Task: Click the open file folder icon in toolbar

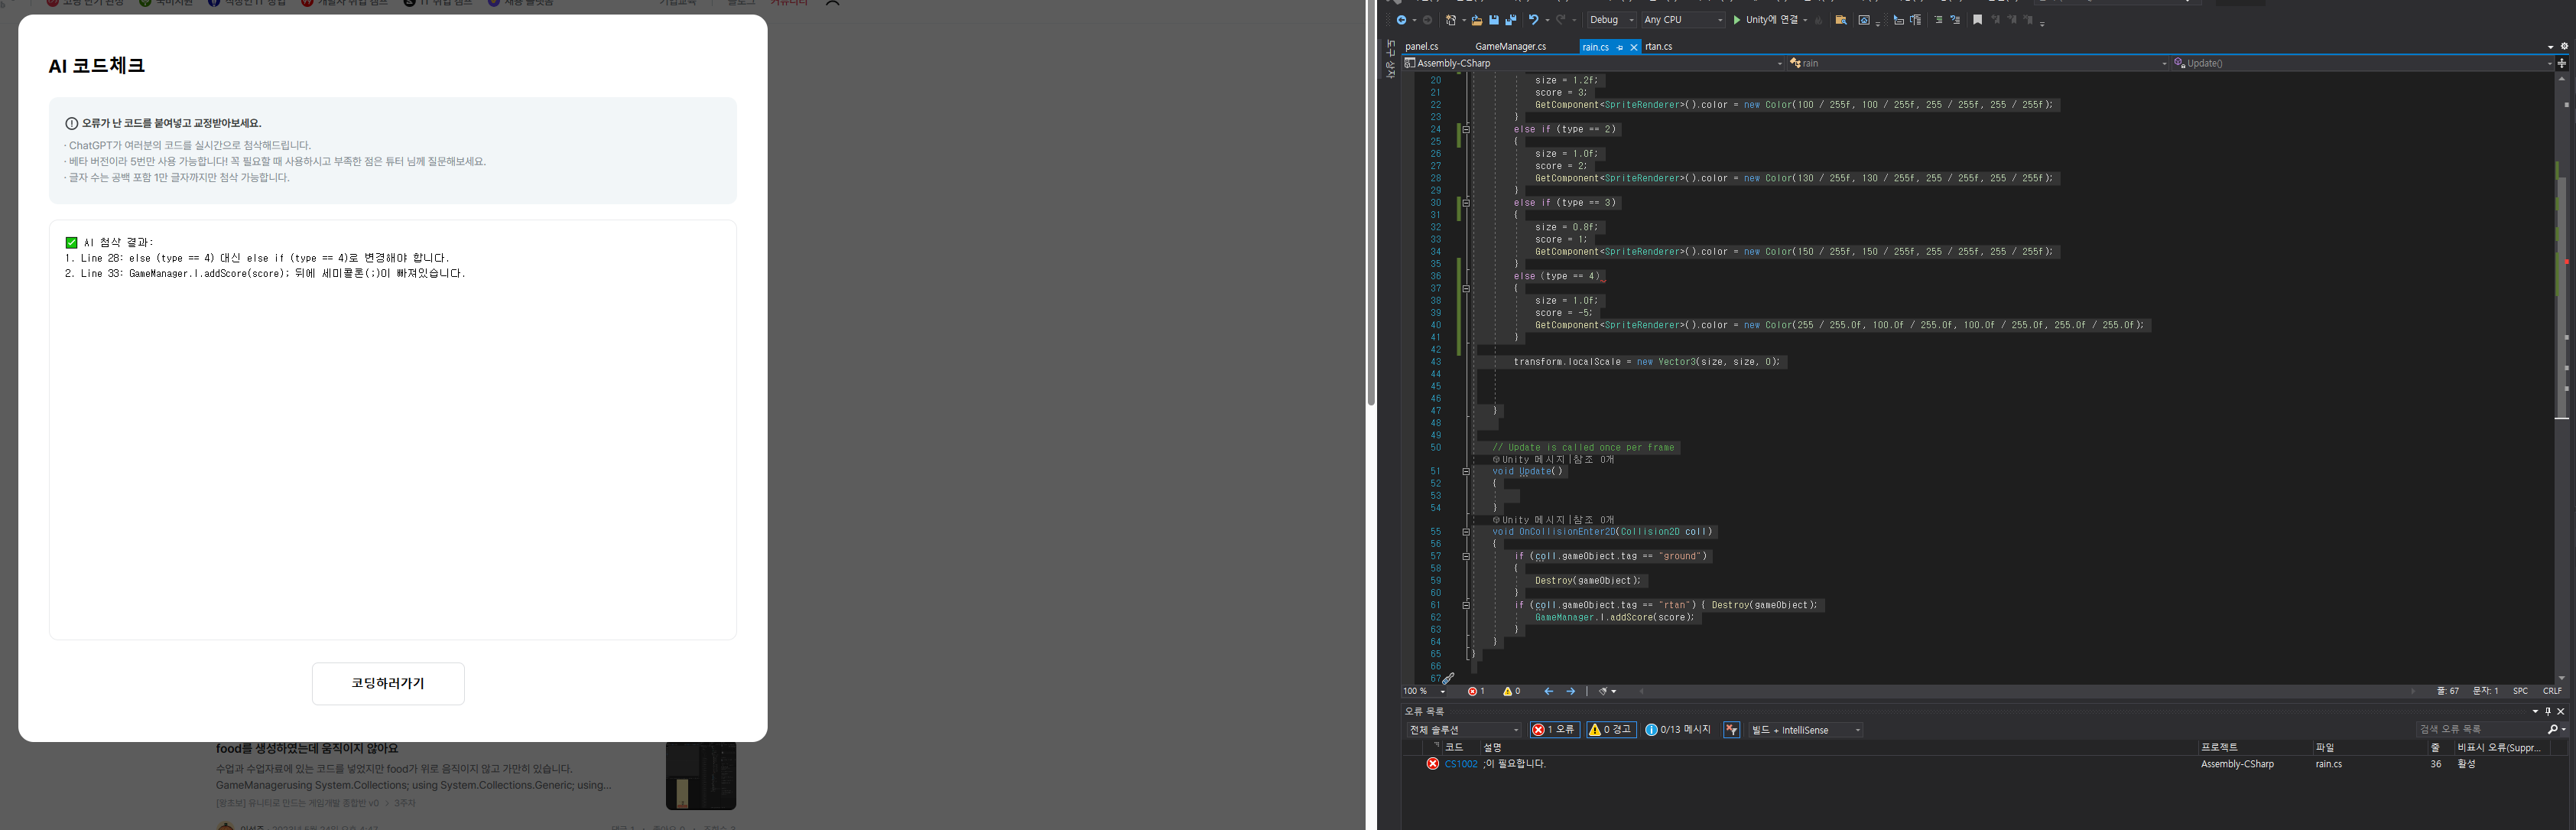Action: pos(1477,20)
